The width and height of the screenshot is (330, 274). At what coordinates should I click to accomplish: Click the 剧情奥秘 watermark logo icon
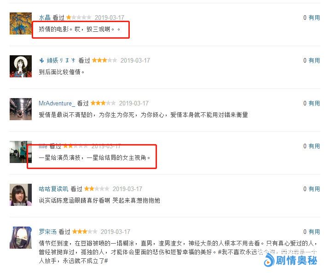click(269, 261)
